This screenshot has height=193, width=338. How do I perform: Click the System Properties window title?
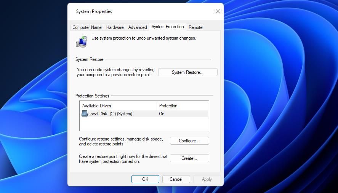(x=94, y=11)
